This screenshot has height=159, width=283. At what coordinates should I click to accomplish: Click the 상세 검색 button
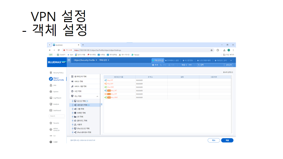229,65
